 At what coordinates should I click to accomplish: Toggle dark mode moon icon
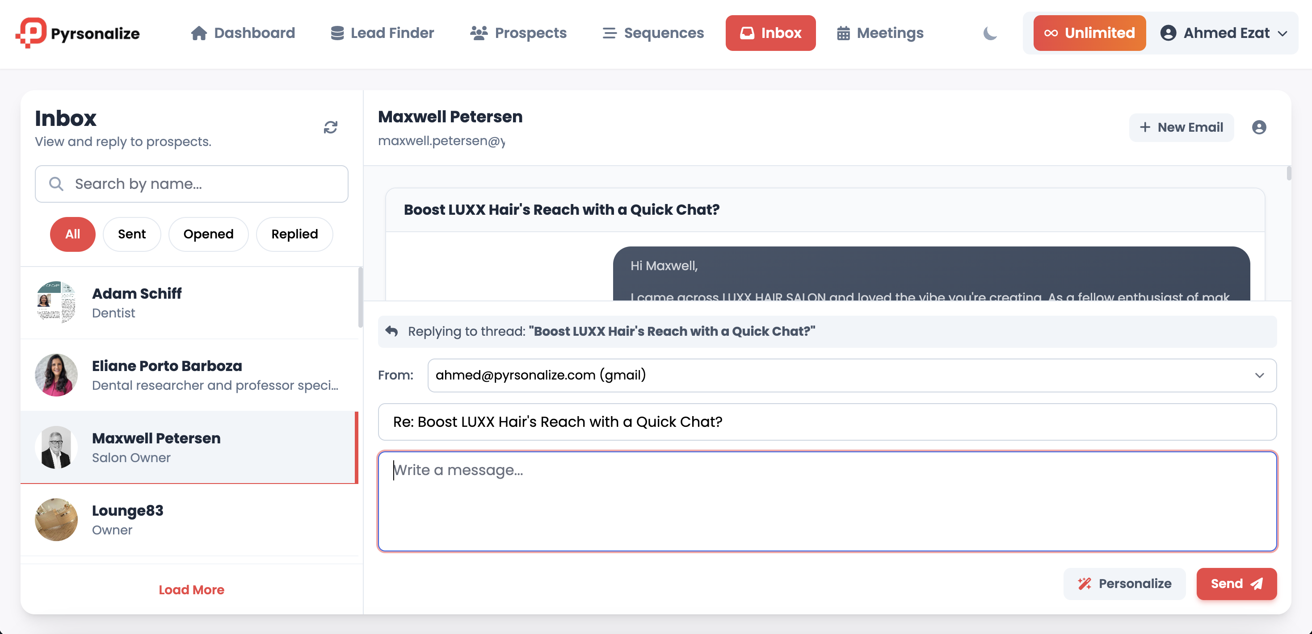990,33
